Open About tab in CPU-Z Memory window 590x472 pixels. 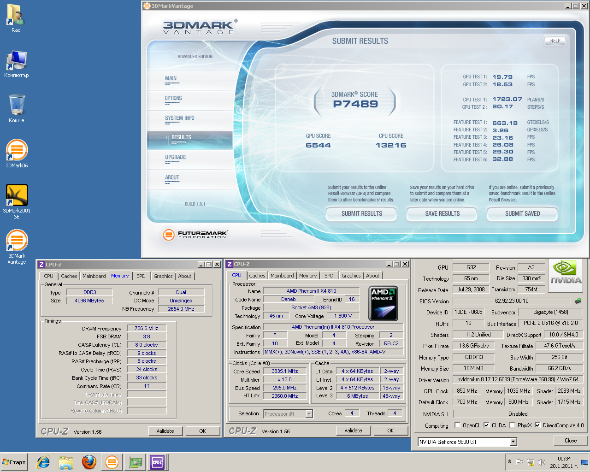185,276
